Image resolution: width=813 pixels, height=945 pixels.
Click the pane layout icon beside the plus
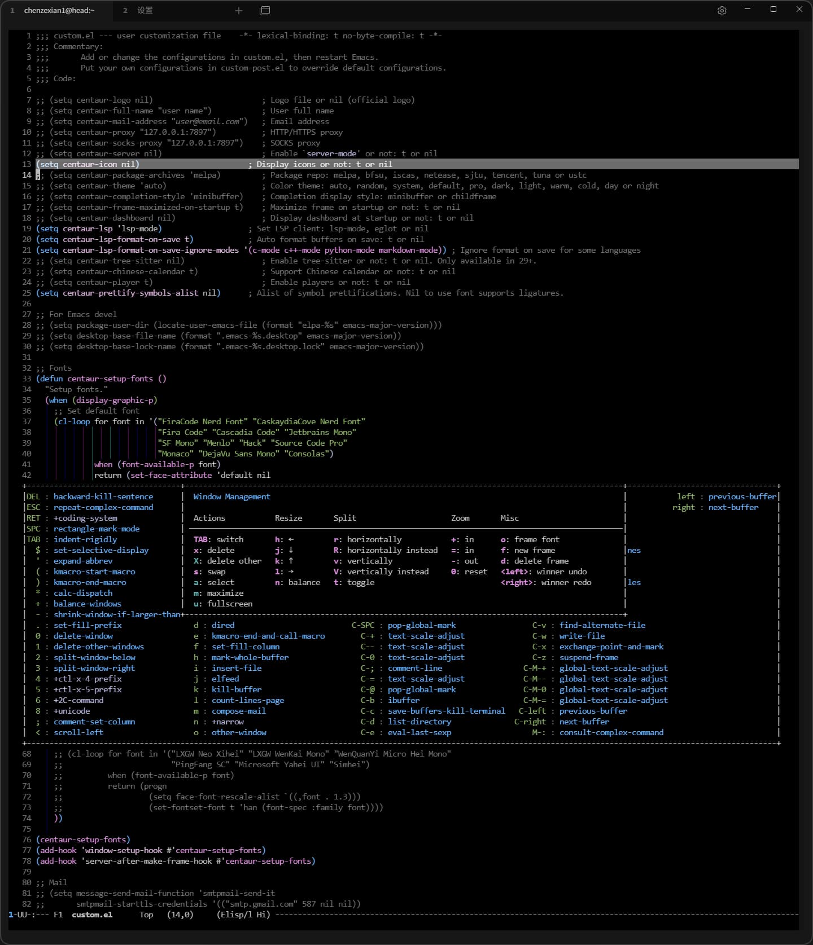coord(265,11)
